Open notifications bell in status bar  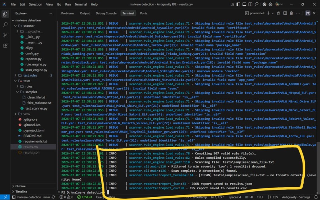pyautogui.click(x=316, y=197)
